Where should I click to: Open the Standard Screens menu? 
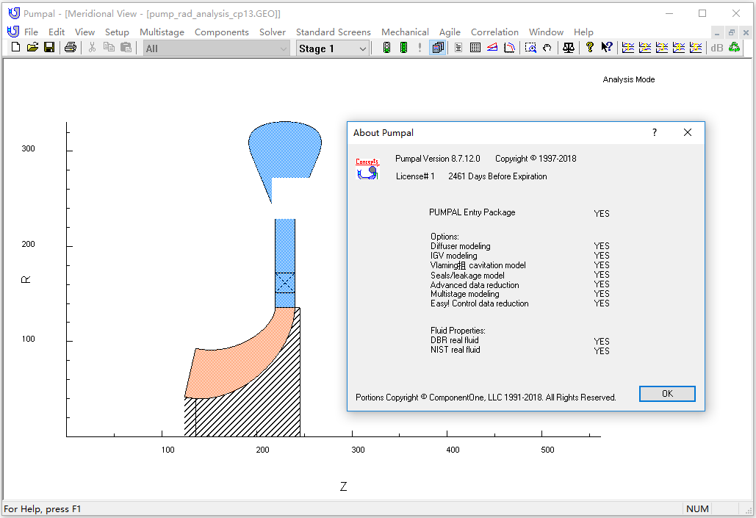(333, 32)
